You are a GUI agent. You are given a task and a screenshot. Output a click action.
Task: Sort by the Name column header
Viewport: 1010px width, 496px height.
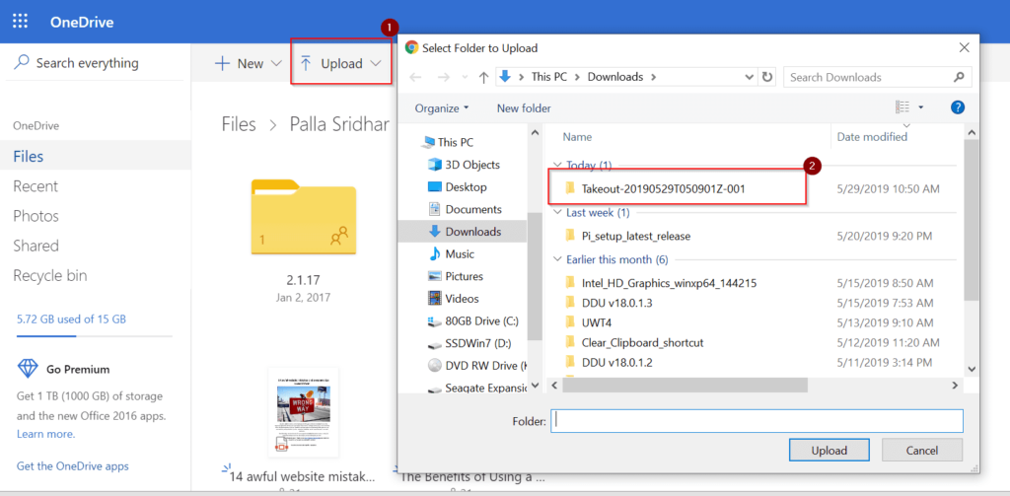(x=577, y=136)
